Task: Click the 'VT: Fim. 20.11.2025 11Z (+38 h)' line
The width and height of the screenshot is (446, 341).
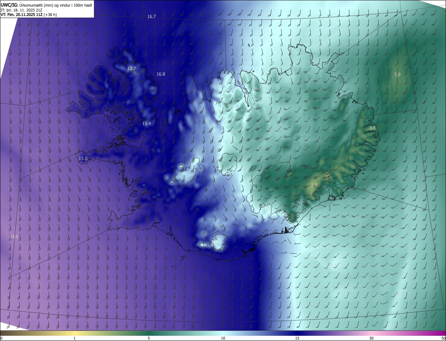Action: (29, 15)
